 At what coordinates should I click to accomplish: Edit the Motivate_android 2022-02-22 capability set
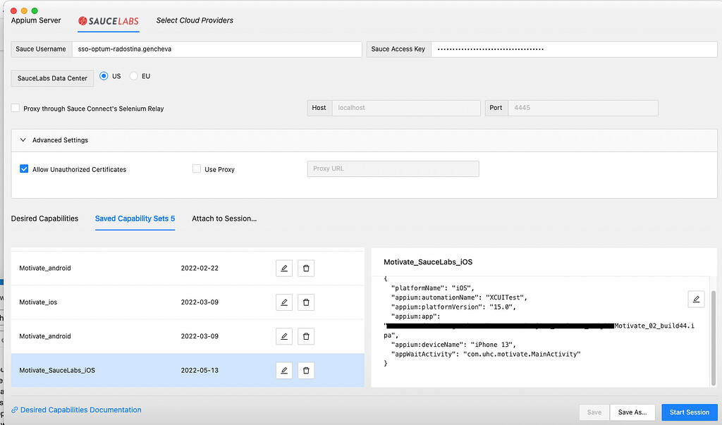click(284, 268)
